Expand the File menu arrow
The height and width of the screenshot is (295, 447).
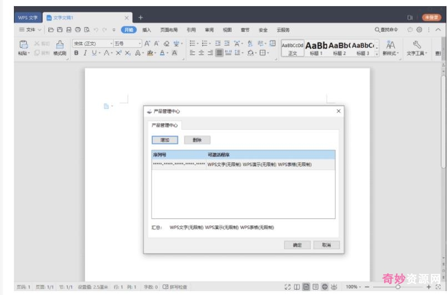[39, 29]
